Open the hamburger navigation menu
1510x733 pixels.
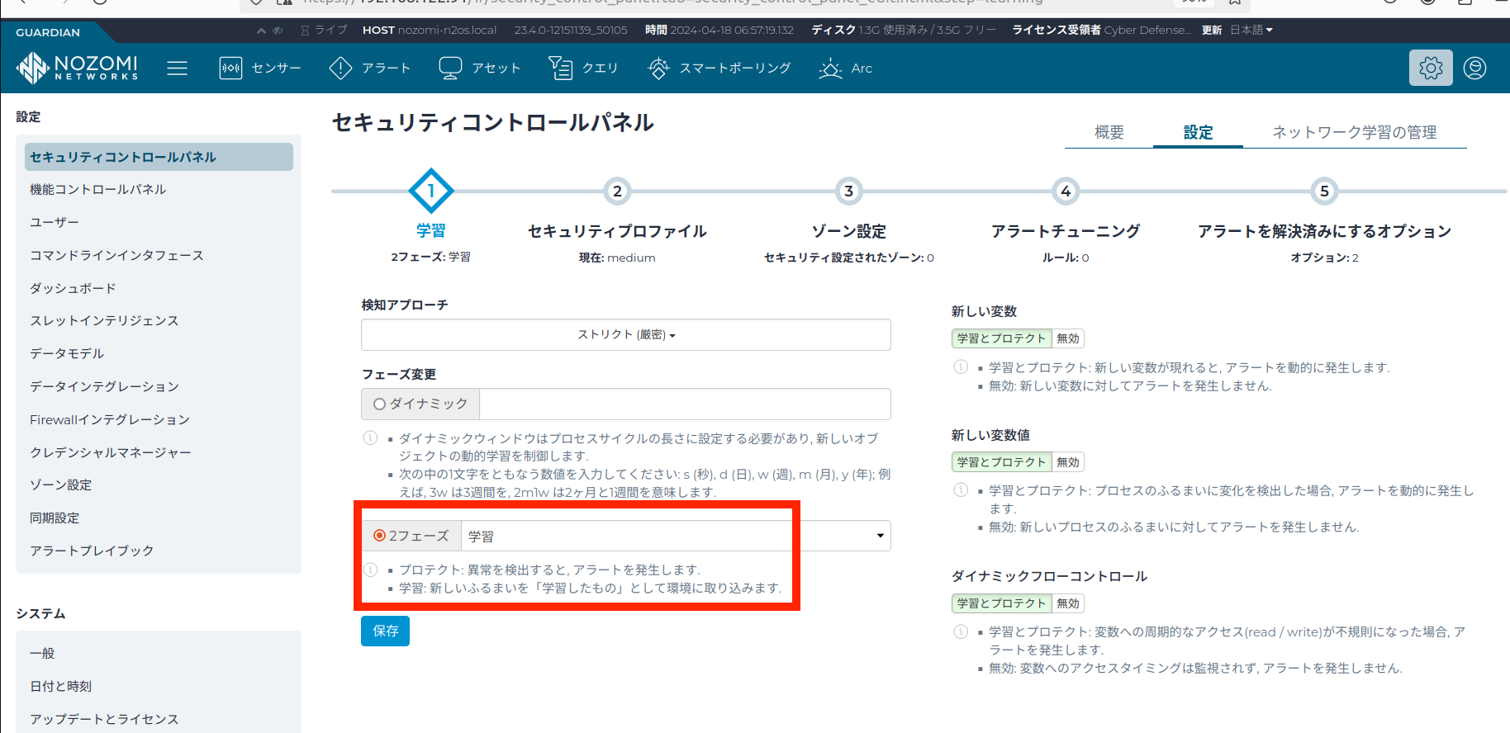(177, 68)
